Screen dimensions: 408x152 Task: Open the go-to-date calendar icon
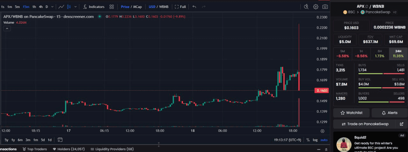click(x=60, y=140)
